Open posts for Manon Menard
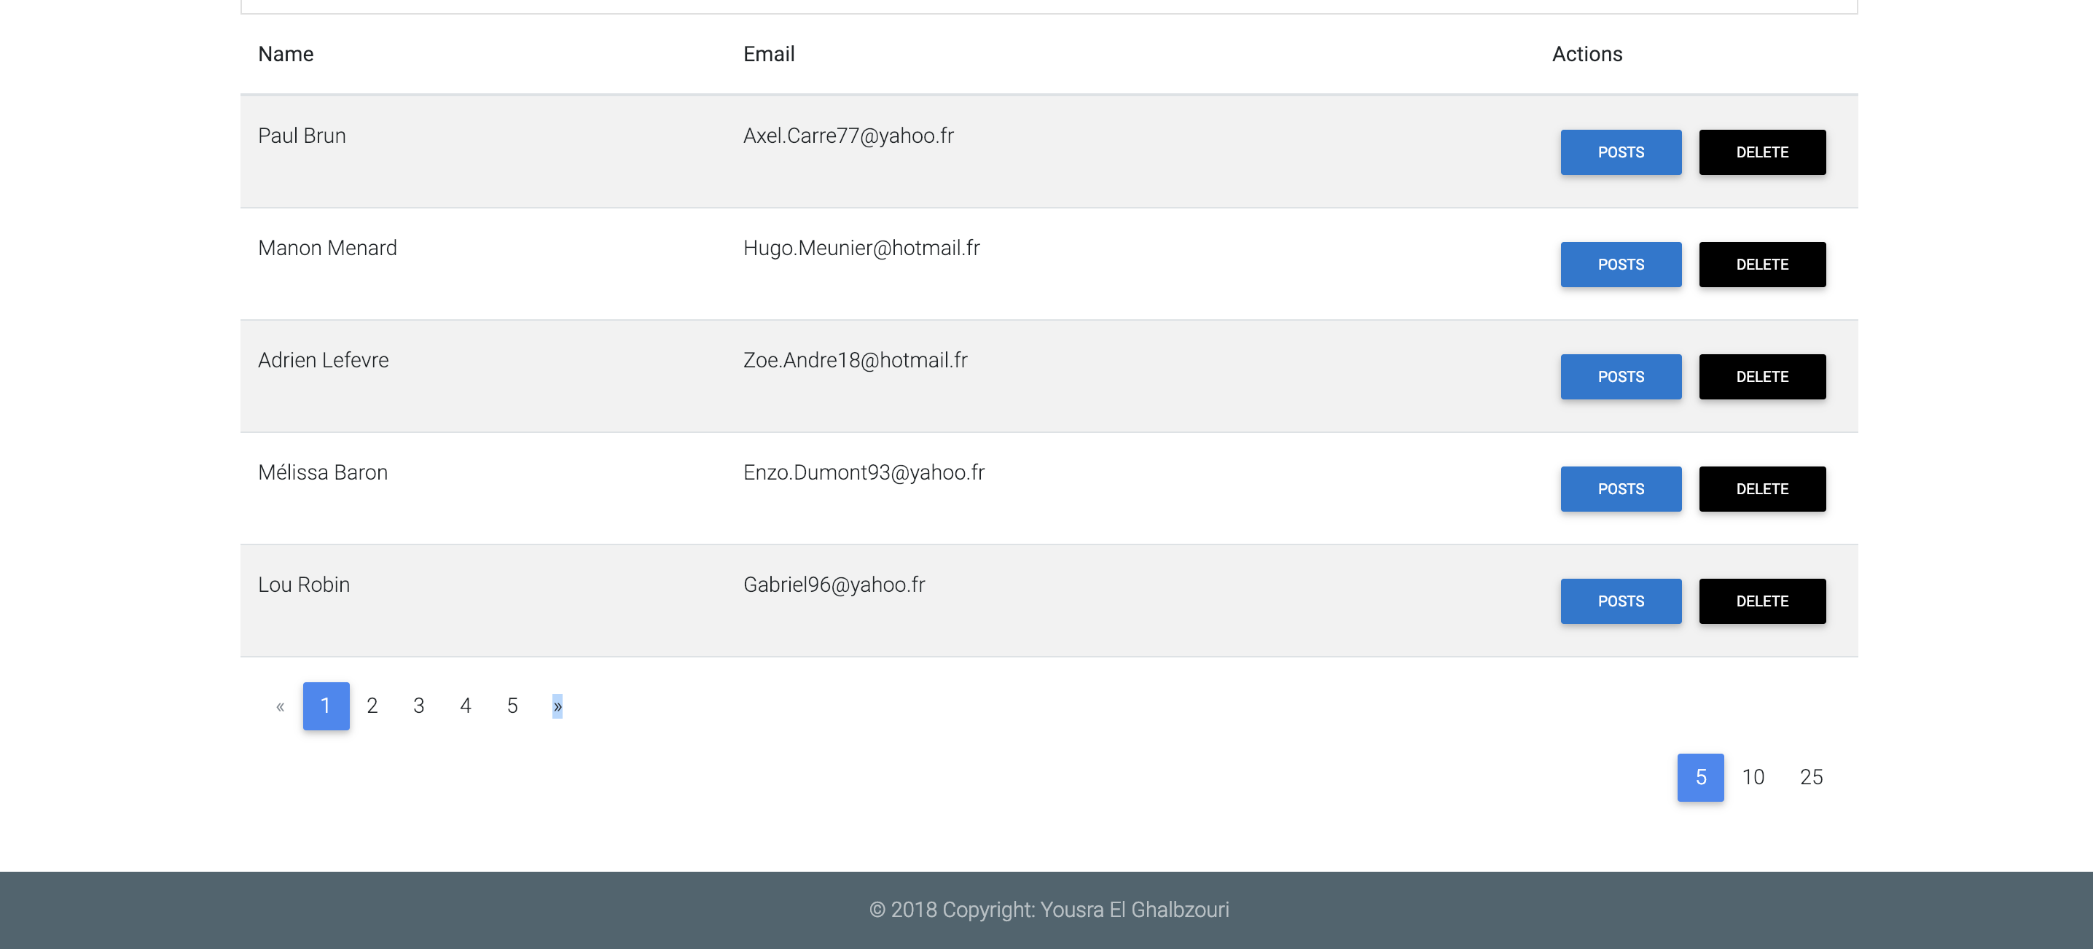This screenshot has height=949, width=2093. point(1620,264)
